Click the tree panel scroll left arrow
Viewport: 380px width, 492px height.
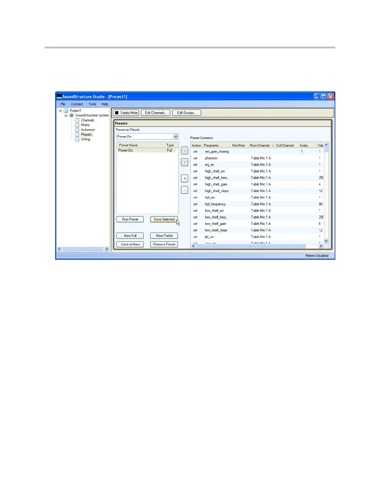tap(59, 249)
